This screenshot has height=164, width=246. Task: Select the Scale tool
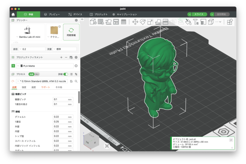tap(150, 22)
